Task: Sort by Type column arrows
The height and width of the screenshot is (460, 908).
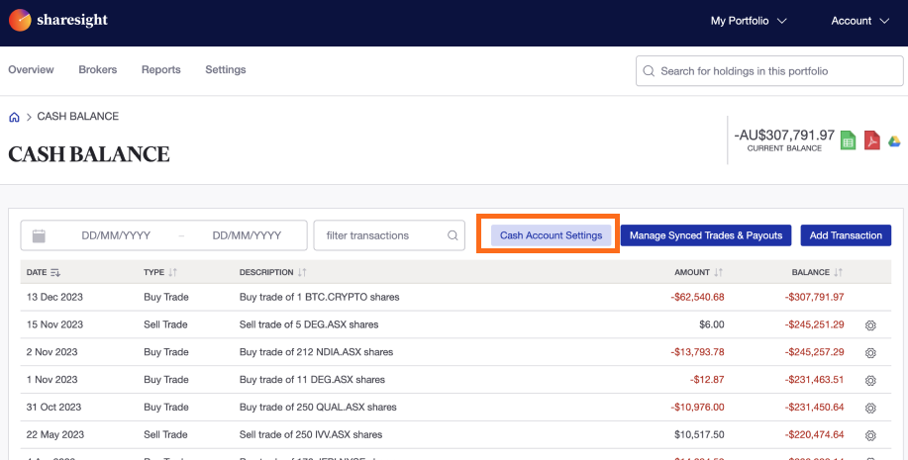Action: (172, 272)
